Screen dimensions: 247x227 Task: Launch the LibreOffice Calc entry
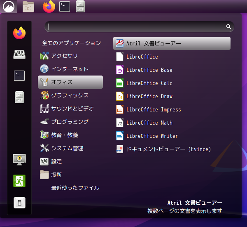[x=172, y=83]
